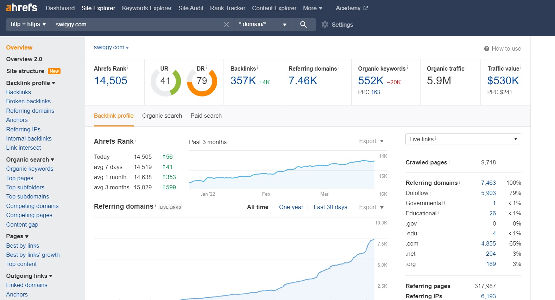Click the UR info icon
This screenshot has height=300, width=555.
pos(170,67)
